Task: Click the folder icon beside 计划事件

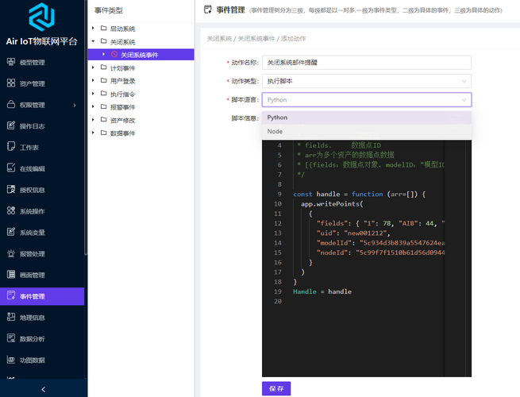Action: (x=104, y=67)
